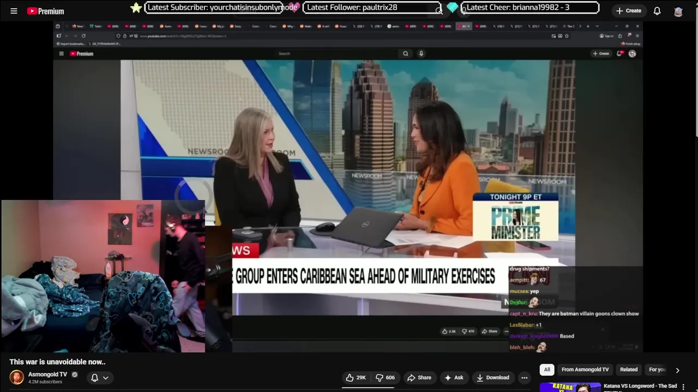Select the Related filter chip

point(629,370)
